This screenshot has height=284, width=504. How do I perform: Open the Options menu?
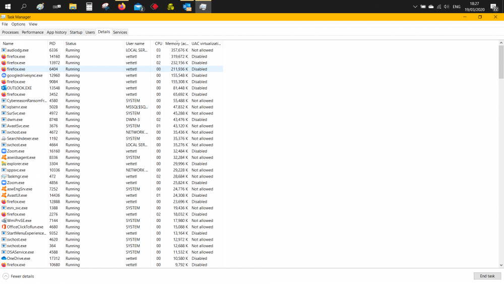(18, 24)
